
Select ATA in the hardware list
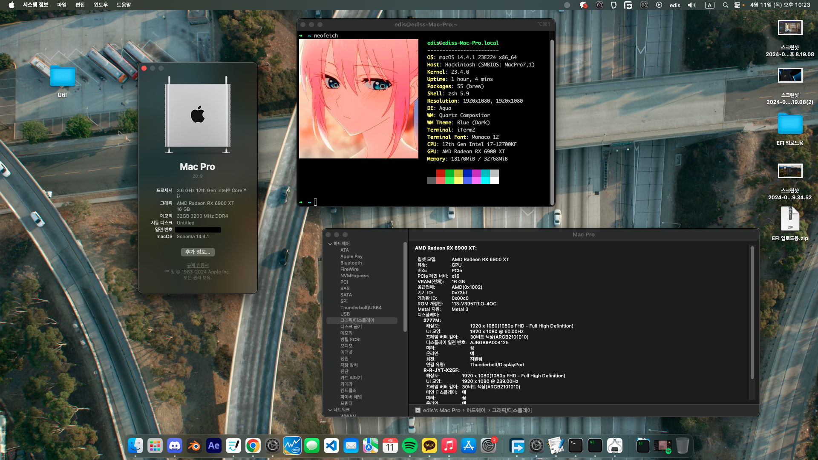(x=345, y=250)
